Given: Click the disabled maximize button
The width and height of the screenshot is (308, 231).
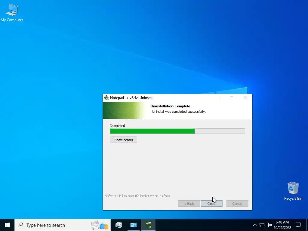Looking at the screenshot, I should 232,98.
